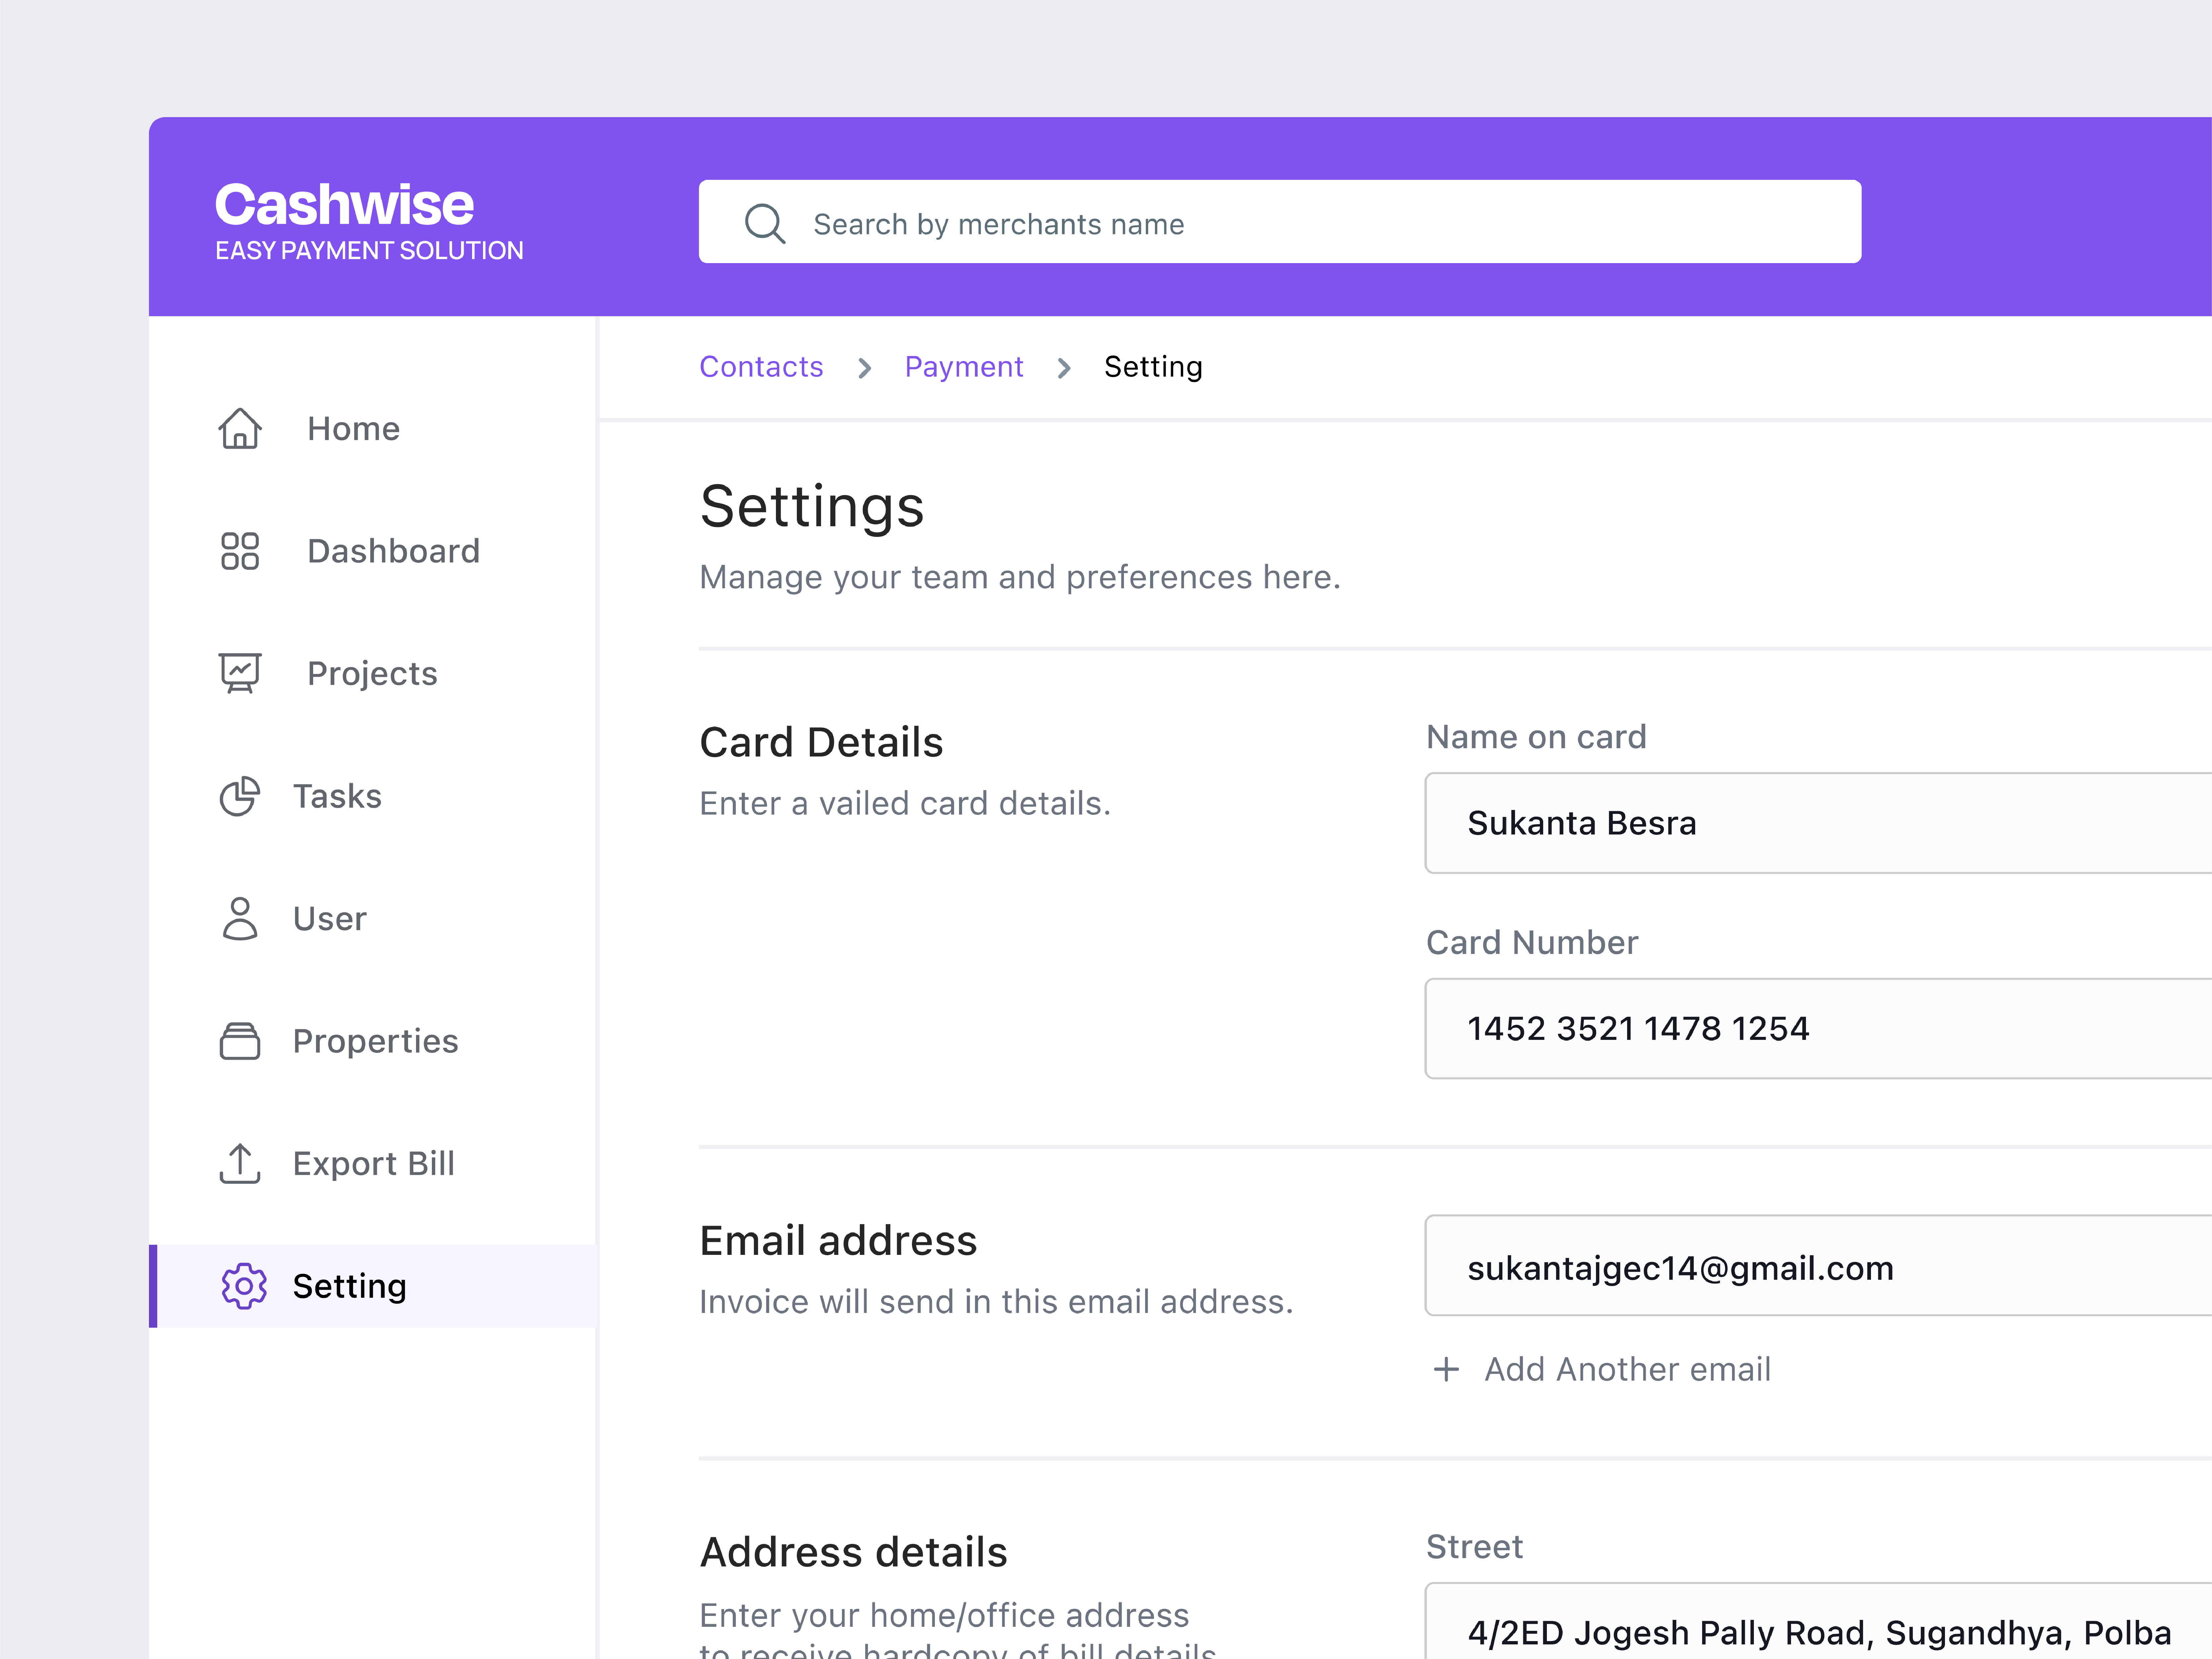Open the Dashboard menu item
Viewport: 2212px width, 1659px height.
(x=393, y=551)
